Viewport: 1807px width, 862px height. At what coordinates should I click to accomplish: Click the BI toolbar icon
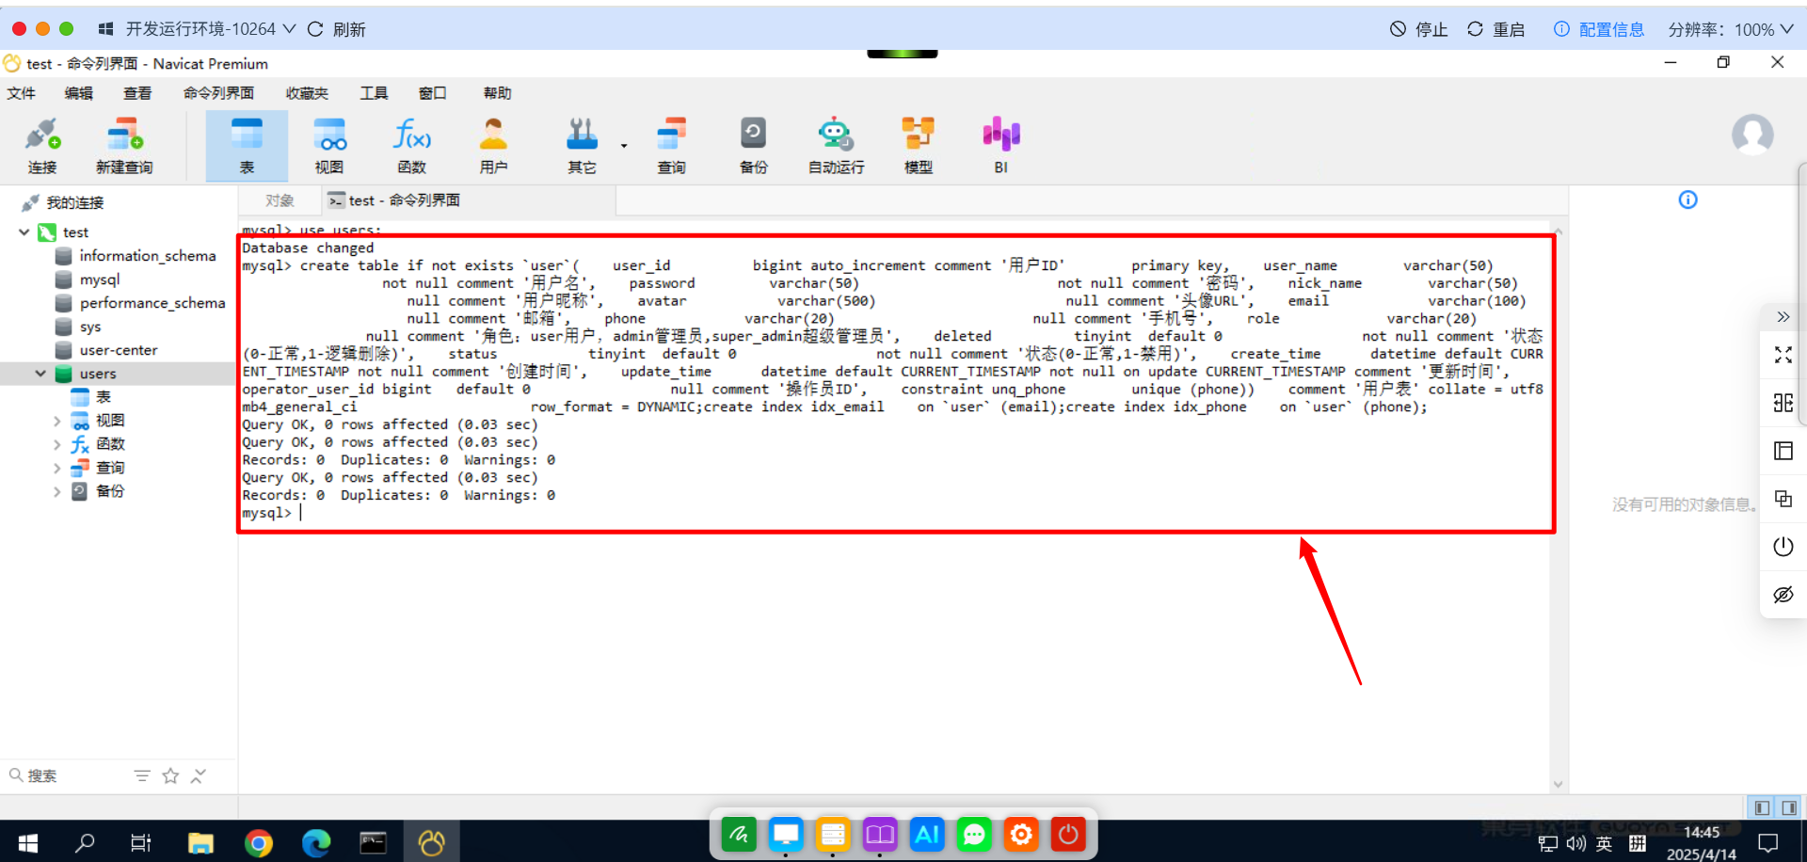tap(999, 143)
